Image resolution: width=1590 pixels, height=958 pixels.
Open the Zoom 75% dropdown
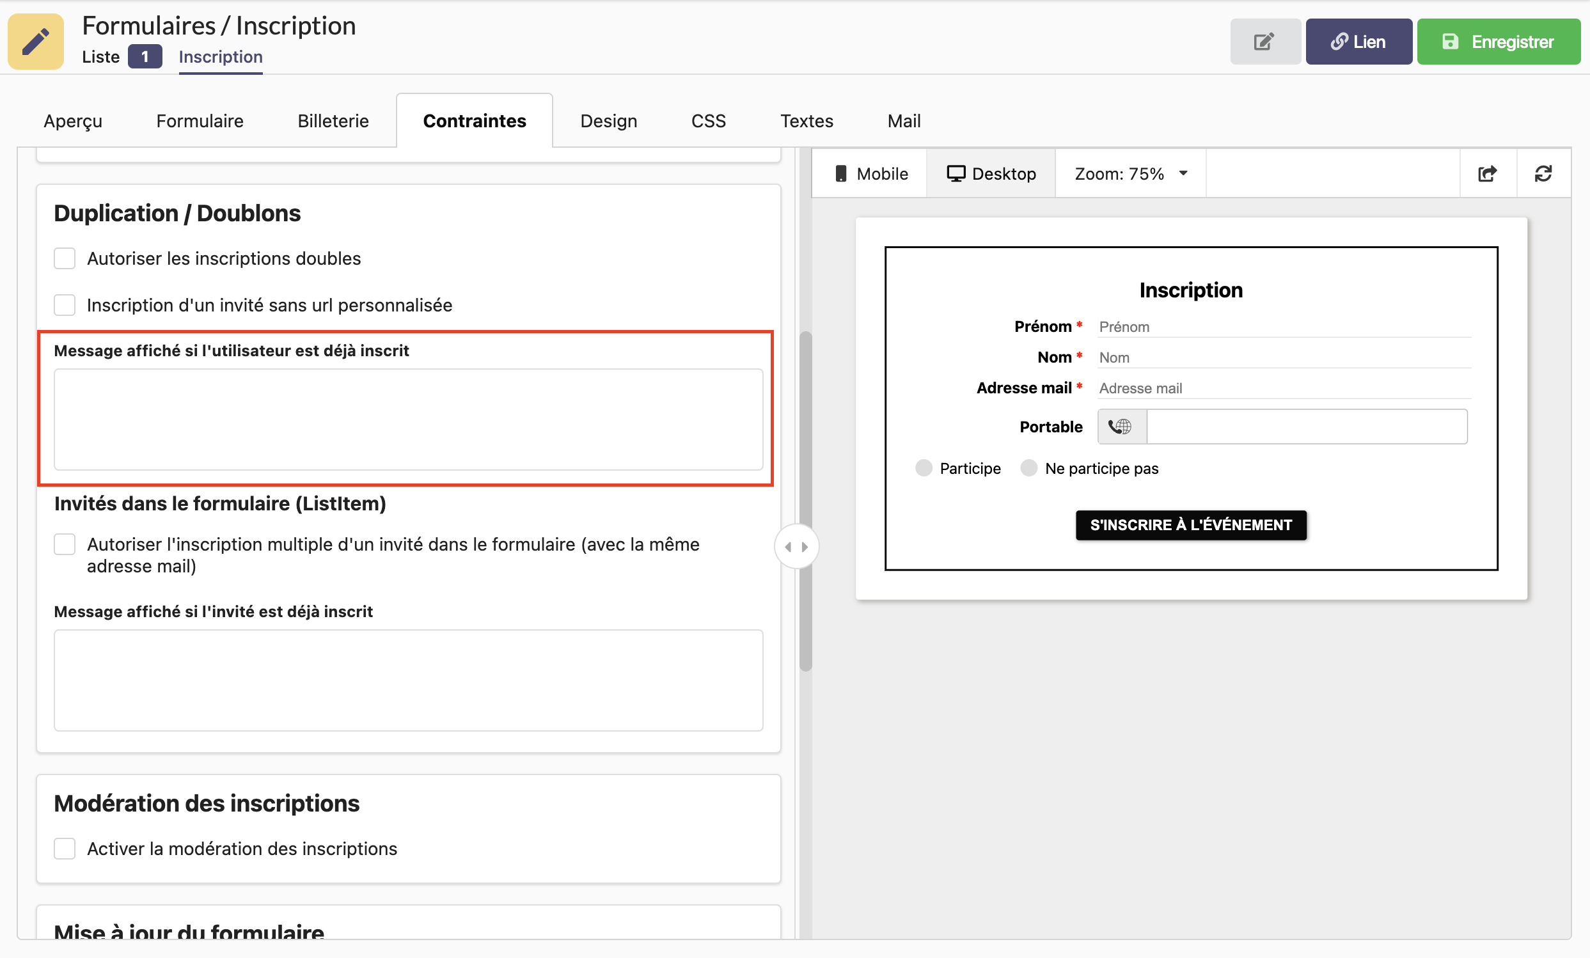pos(1130,173)
